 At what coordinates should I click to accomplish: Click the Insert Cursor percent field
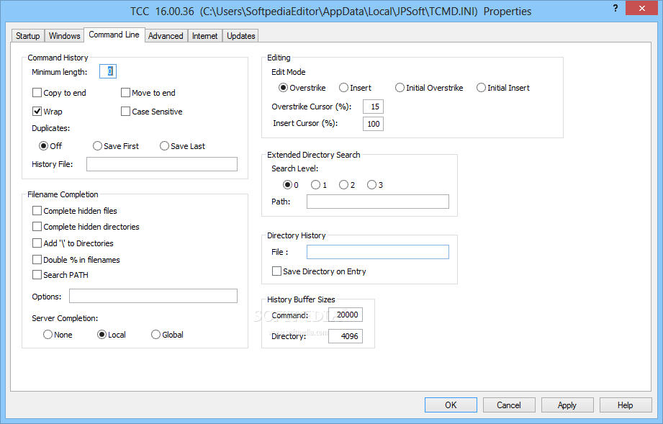coord(374,124)
